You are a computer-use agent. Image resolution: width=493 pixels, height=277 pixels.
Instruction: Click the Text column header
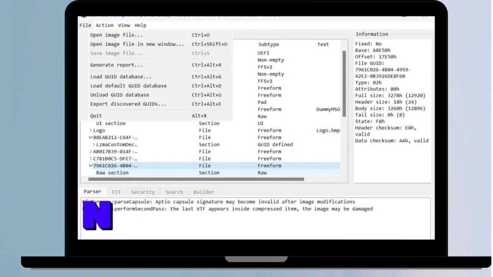point(327,44)
